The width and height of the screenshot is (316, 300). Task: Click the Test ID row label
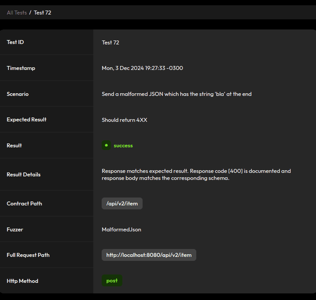(15, 42)
